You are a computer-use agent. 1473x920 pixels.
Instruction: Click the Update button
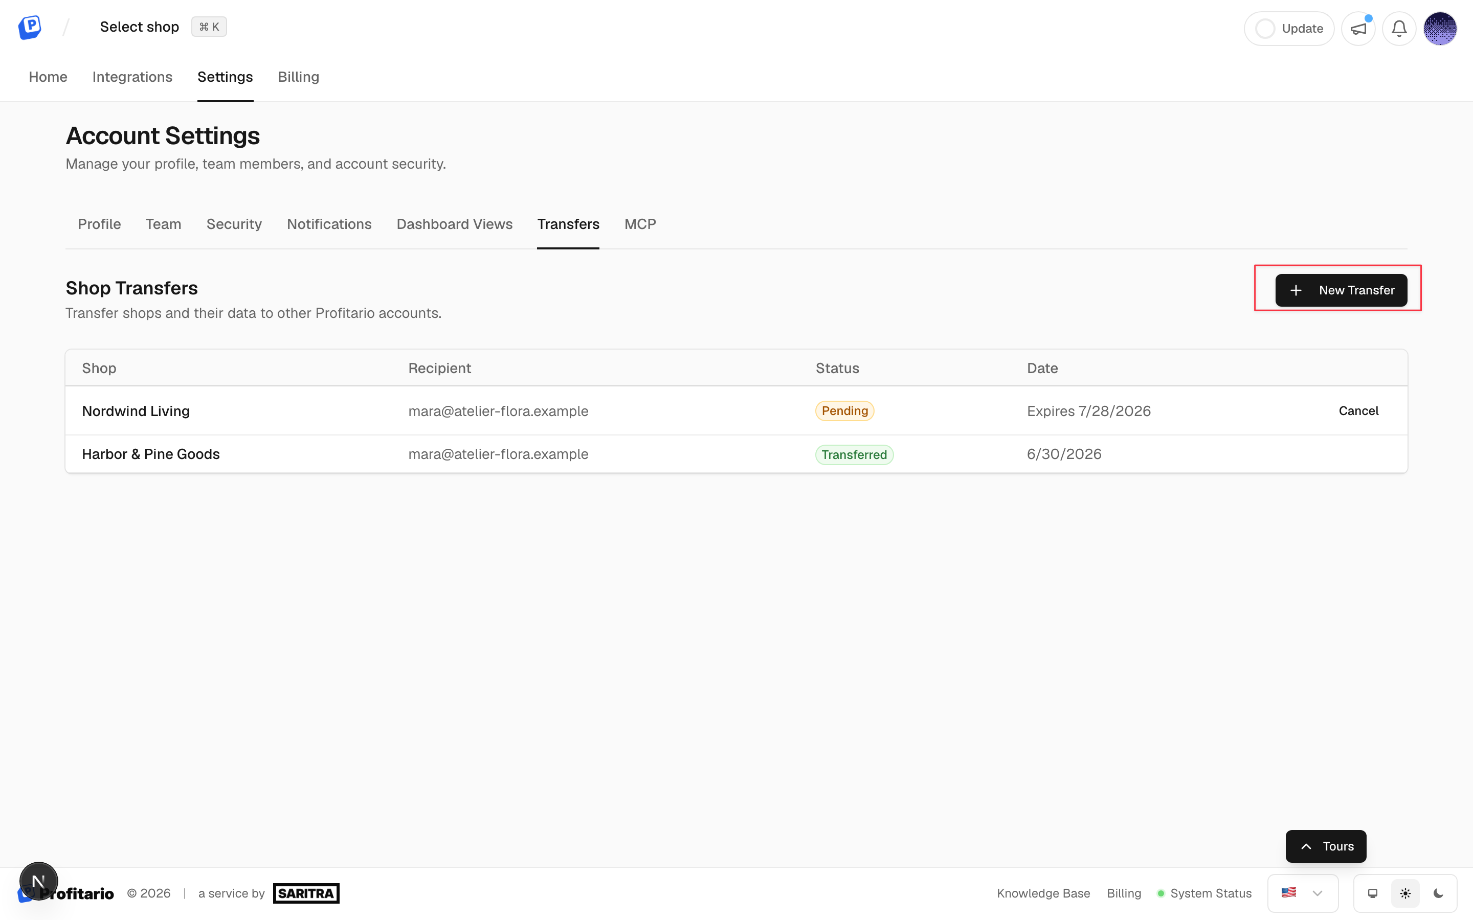click(1288, 29)
